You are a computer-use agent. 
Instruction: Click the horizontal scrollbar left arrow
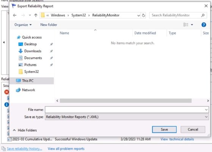tap(57, 101)
